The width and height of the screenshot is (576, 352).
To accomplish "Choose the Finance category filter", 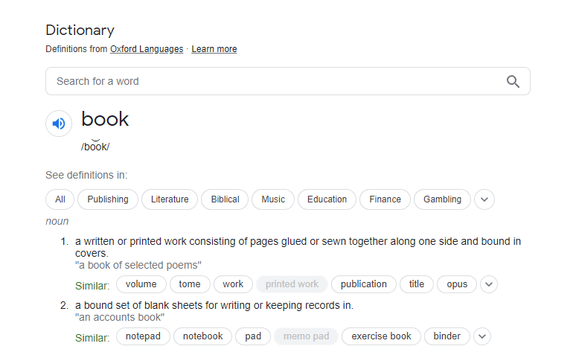I will (x=385, y=199).
